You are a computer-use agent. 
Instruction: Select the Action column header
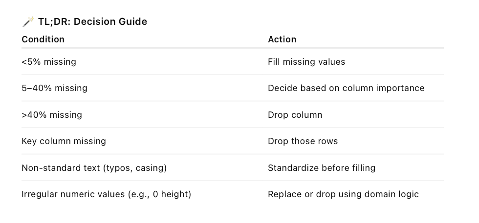click(282, 39)
